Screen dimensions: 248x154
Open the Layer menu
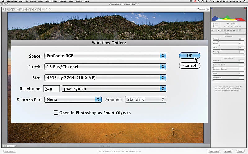40,2
